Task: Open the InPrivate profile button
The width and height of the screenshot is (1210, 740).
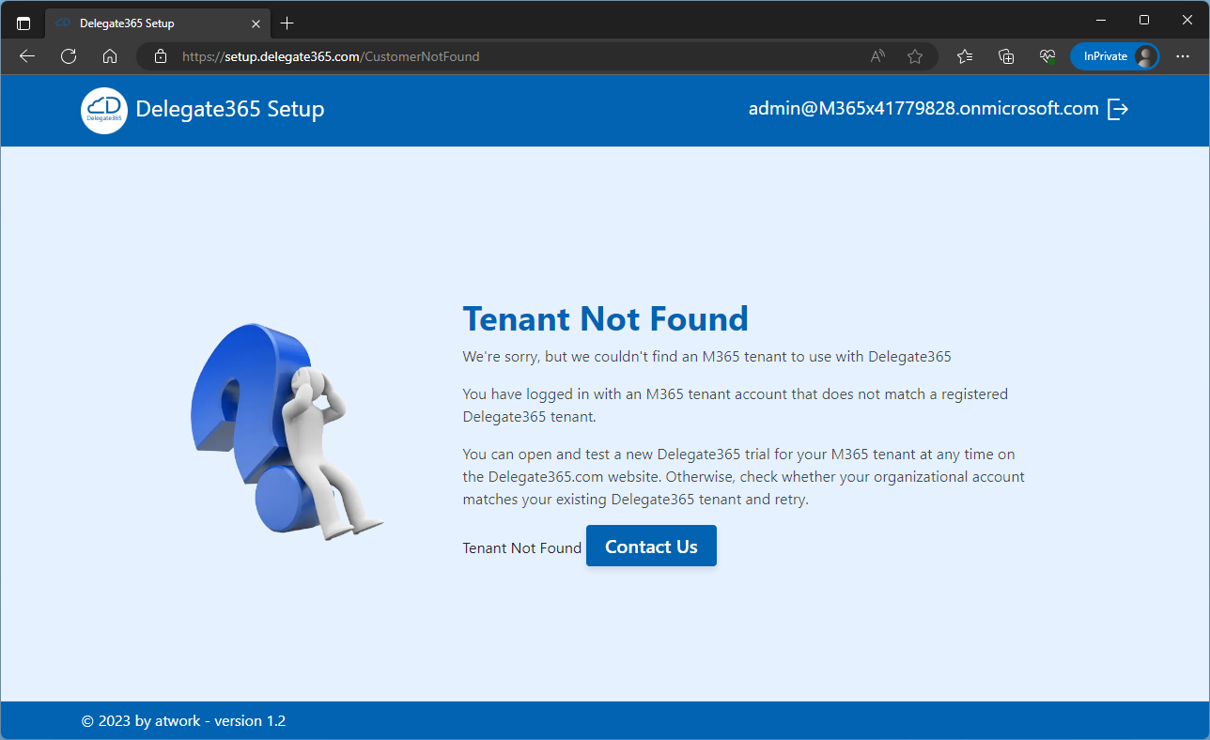Action: tap(1115, 56)
